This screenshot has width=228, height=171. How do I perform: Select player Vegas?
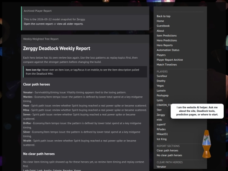160,86
